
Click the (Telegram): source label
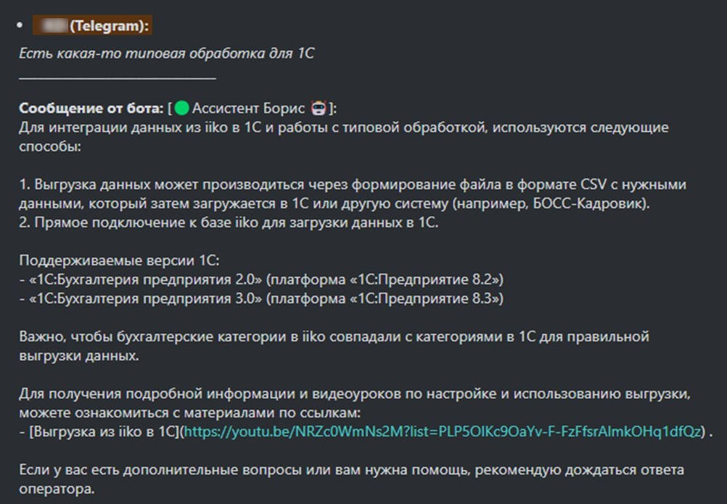click(110, 26)
